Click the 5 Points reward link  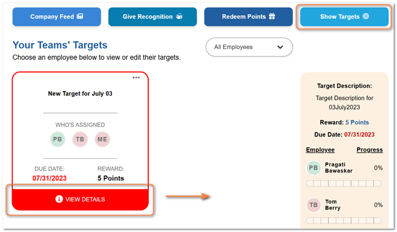point(357,122)
